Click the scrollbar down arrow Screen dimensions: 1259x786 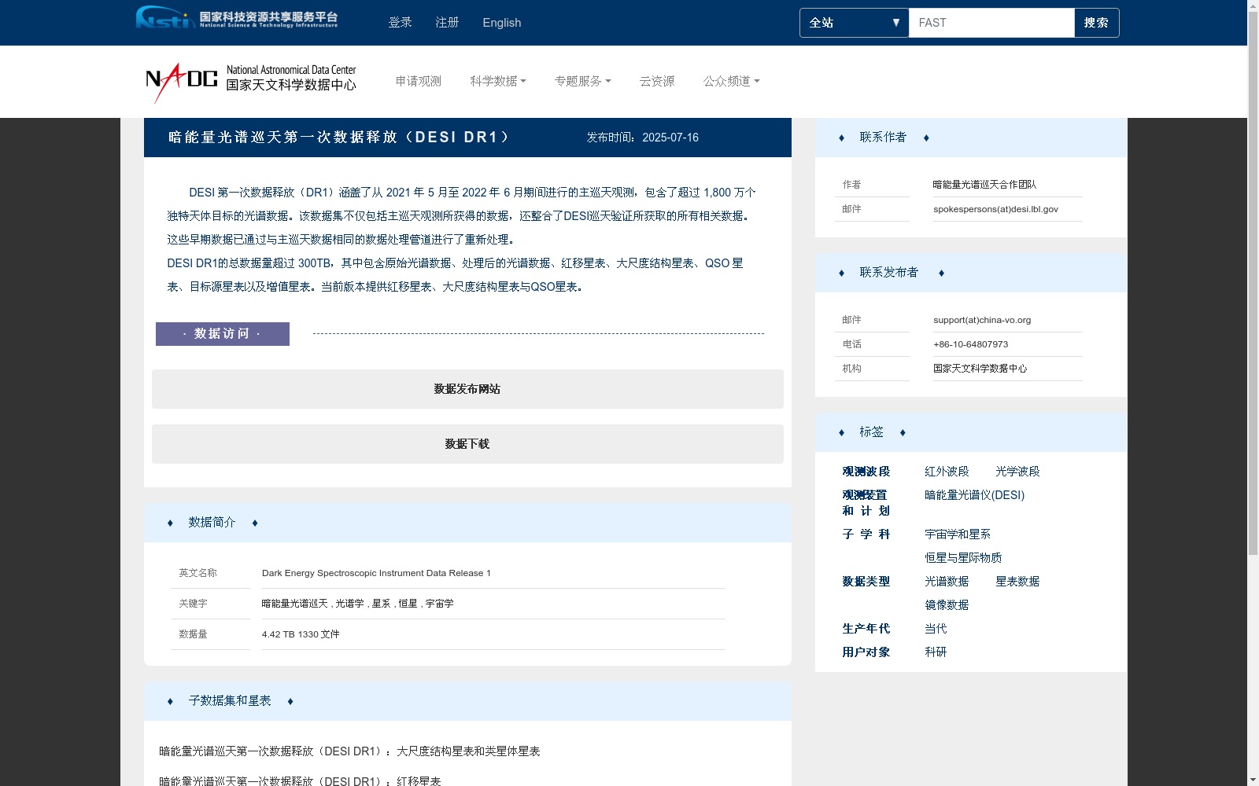coord(1253,779)
